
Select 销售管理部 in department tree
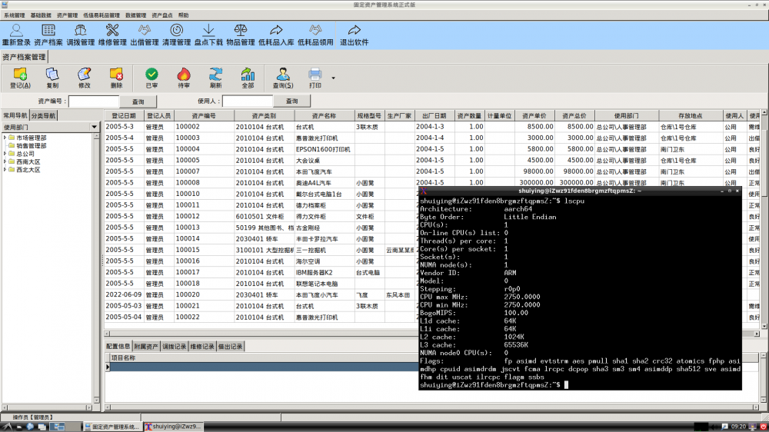click(x=32, y=145)
